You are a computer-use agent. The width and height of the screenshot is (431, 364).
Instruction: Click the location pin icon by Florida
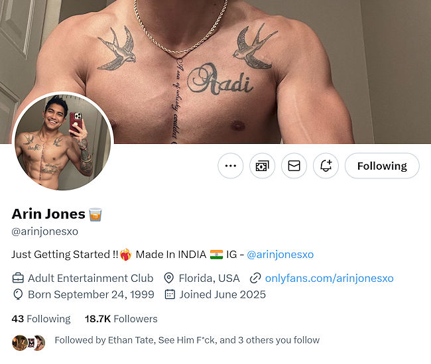coord(168,278)
